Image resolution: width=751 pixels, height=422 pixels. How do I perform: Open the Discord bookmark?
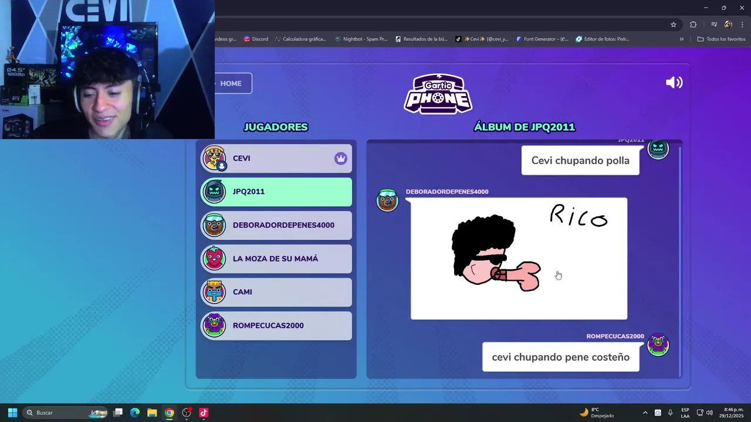pyautogui.click(x=256, y=39)
